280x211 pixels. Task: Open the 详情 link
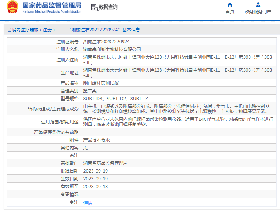tap(88, 203)
